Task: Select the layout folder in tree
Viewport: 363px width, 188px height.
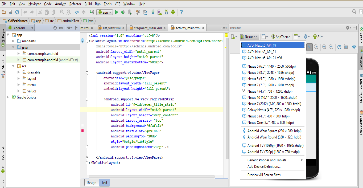Action: pos(32,79)
